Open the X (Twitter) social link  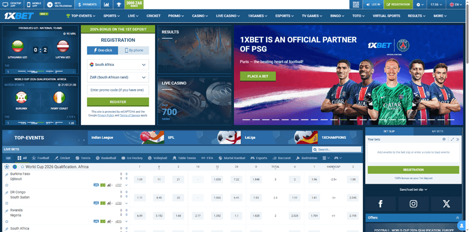pyautogui.click(x=446, y=203)
